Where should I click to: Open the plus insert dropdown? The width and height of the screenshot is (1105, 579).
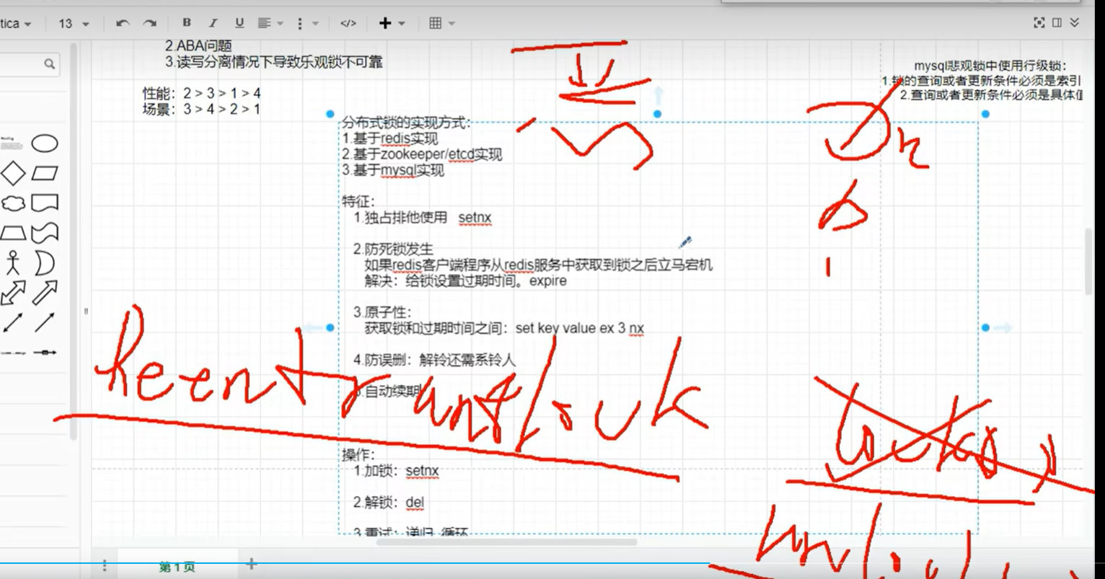click(x=392, y=24)
